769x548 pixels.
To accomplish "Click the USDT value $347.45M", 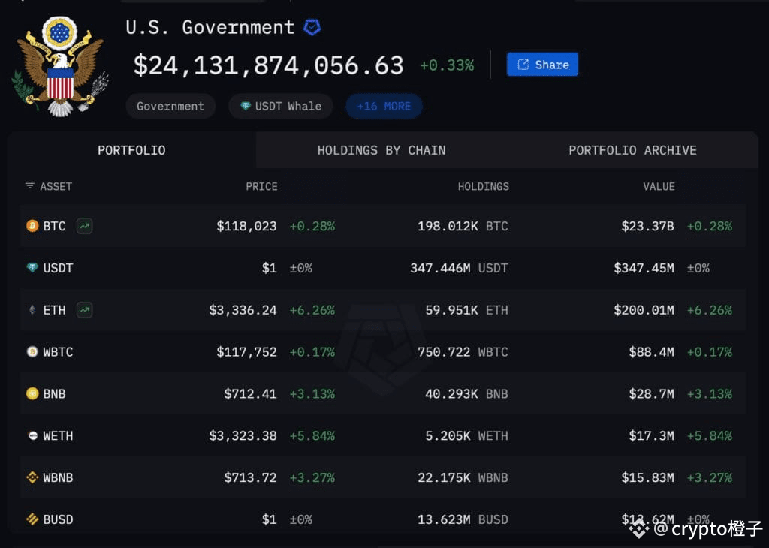I will coord(644,268).
